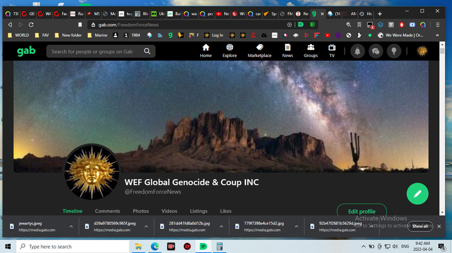Switch to the Photos tab

tap(141, 211)
